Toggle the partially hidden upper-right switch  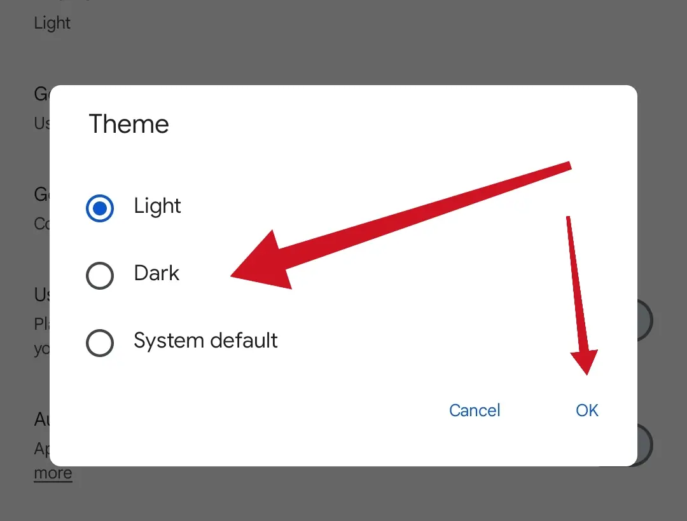pos(645,320)
